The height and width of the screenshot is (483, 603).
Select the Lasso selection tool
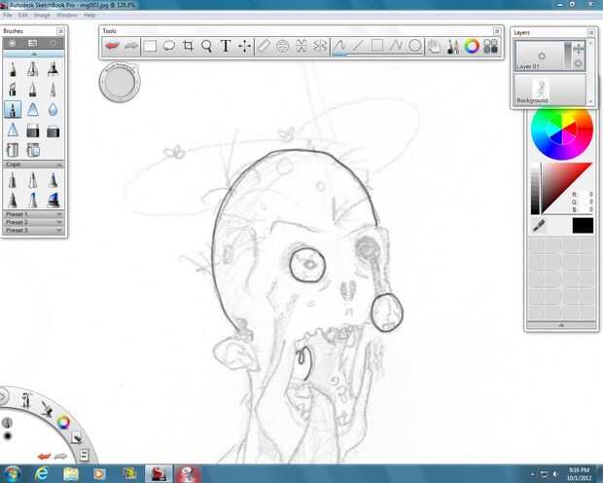point(168,46)
